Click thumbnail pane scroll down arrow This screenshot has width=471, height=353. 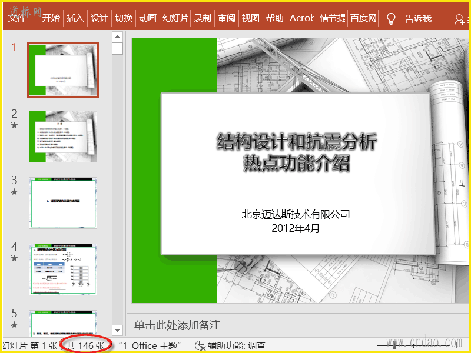117,330
